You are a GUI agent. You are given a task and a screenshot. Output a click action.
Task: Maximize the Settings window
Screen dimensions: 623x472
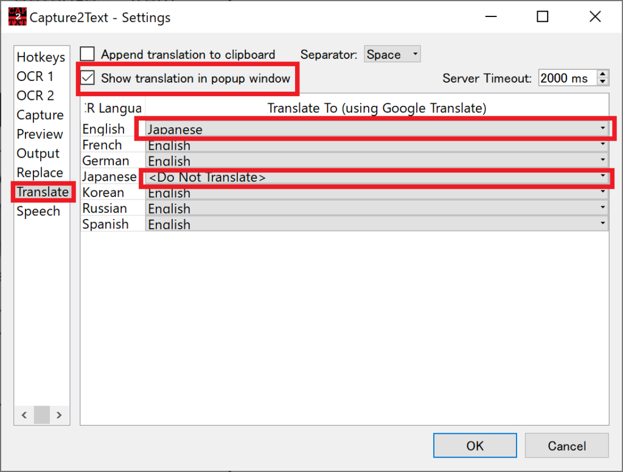(x=542, y=16)
